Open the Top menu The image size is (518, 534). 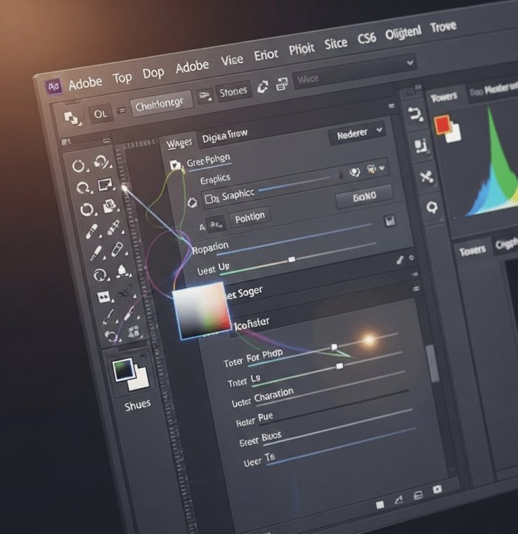[122, 78]
